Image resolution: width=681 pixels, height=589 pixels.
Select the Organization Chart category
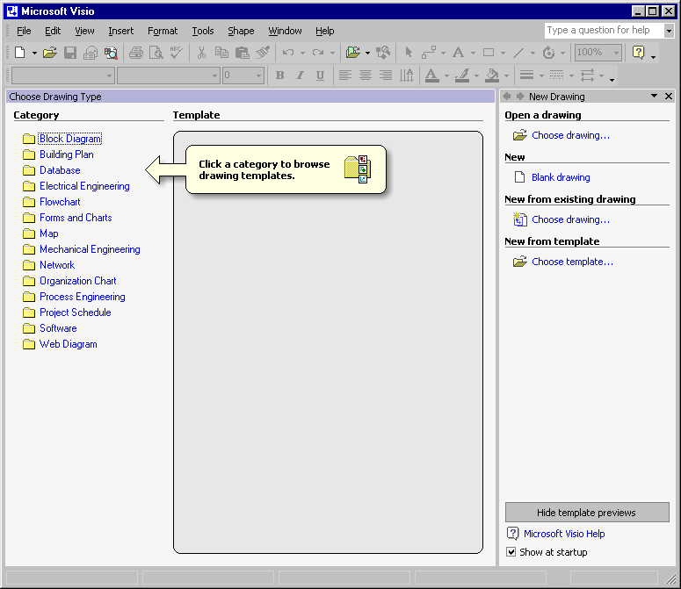[77, 281]
